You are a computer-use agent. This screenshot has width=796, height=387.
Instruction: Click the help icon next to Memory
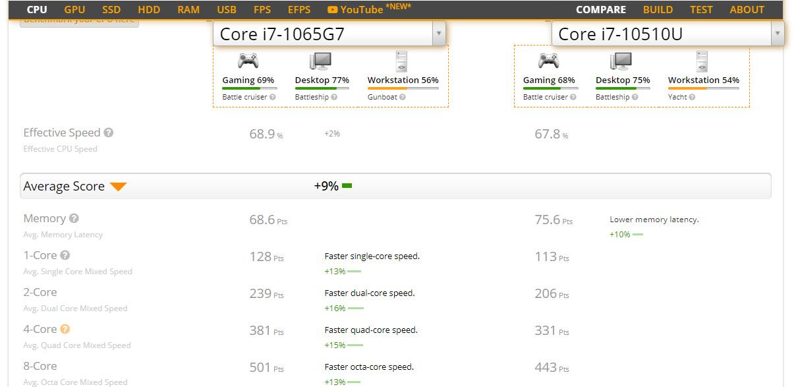[x=74, y=218]
